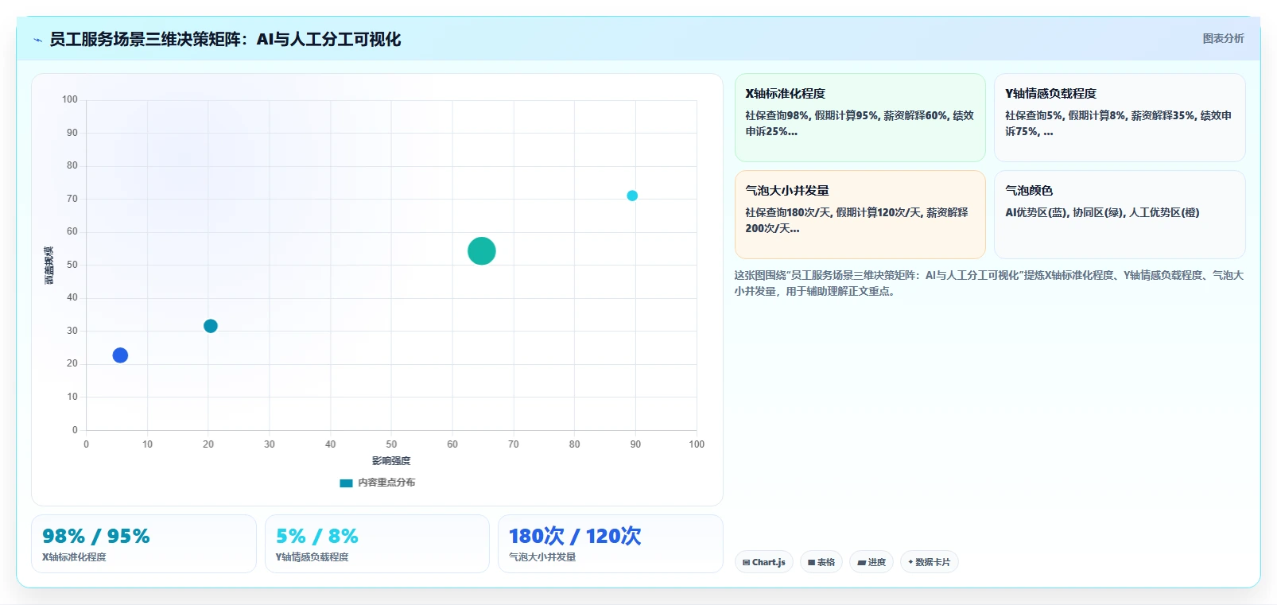Screen dimensions: 1277x605
Task: Click the 表格 tag icon
Action: pos(811,562)
